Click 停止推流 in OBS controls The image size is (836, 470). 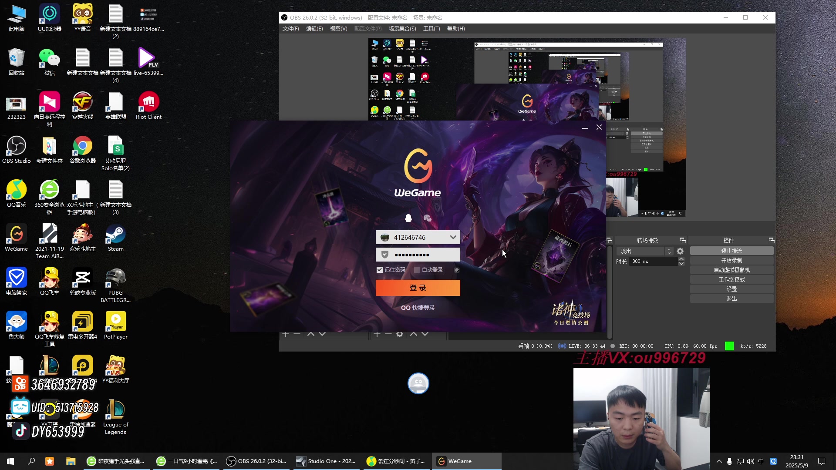point(731,251)
